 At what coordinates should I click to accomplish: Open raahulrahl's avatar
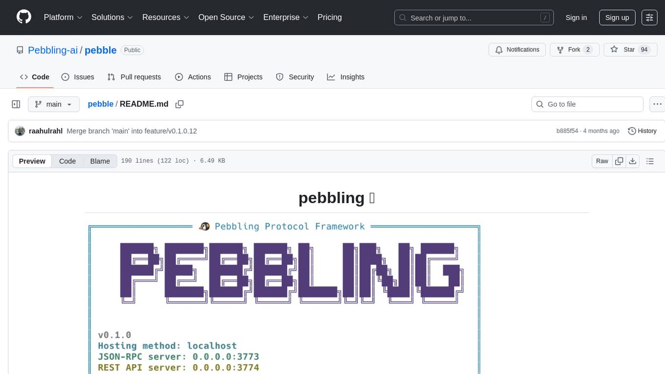pos(20,131)
